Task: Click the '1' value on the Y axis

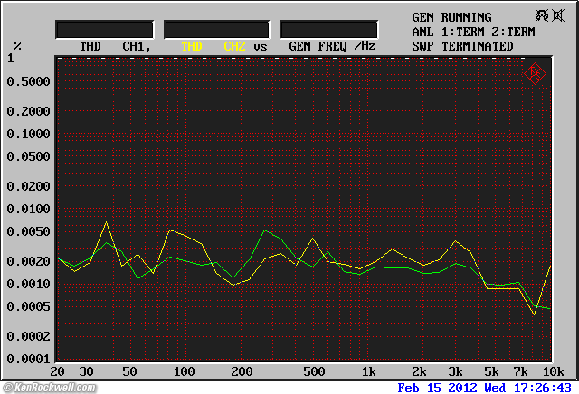Action: [10, 59]
